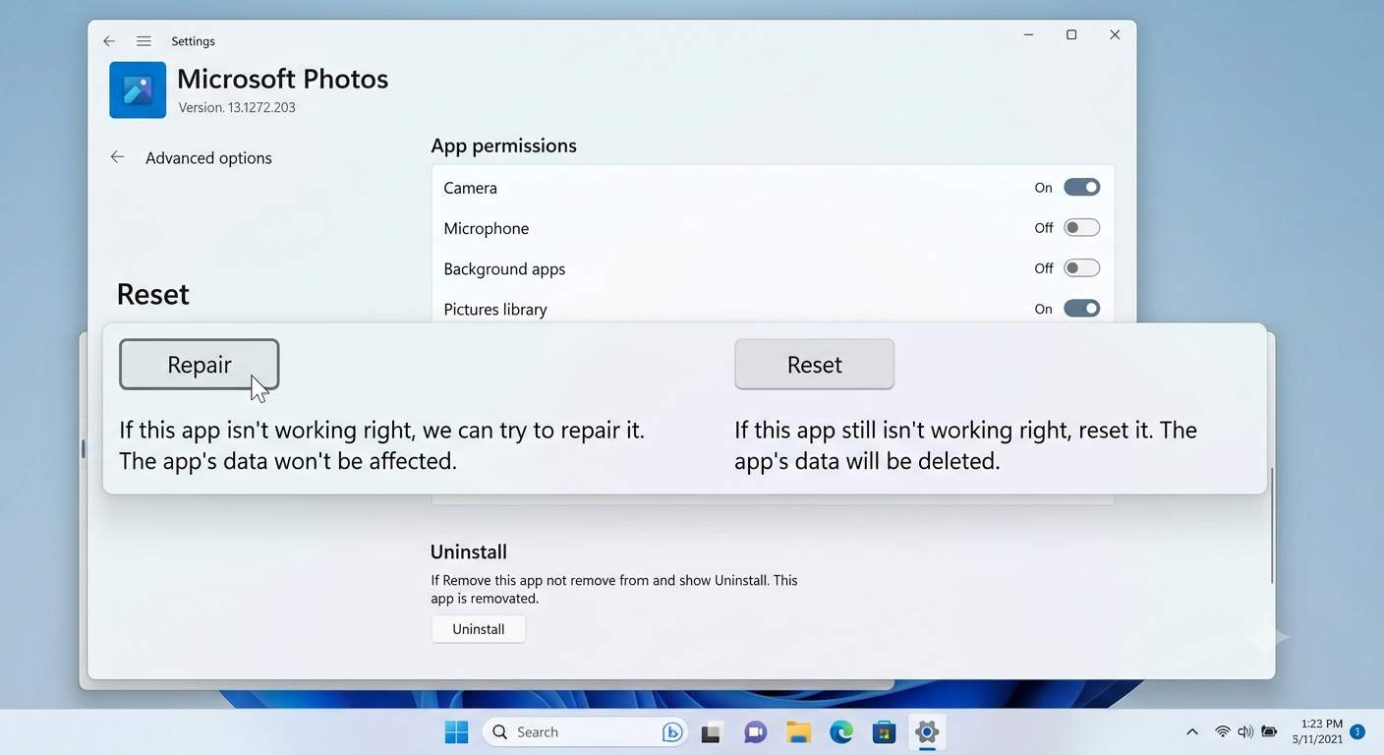Open the notification count badge
The width and height of the screenshot is (1384, 755).
(1357, 731)
